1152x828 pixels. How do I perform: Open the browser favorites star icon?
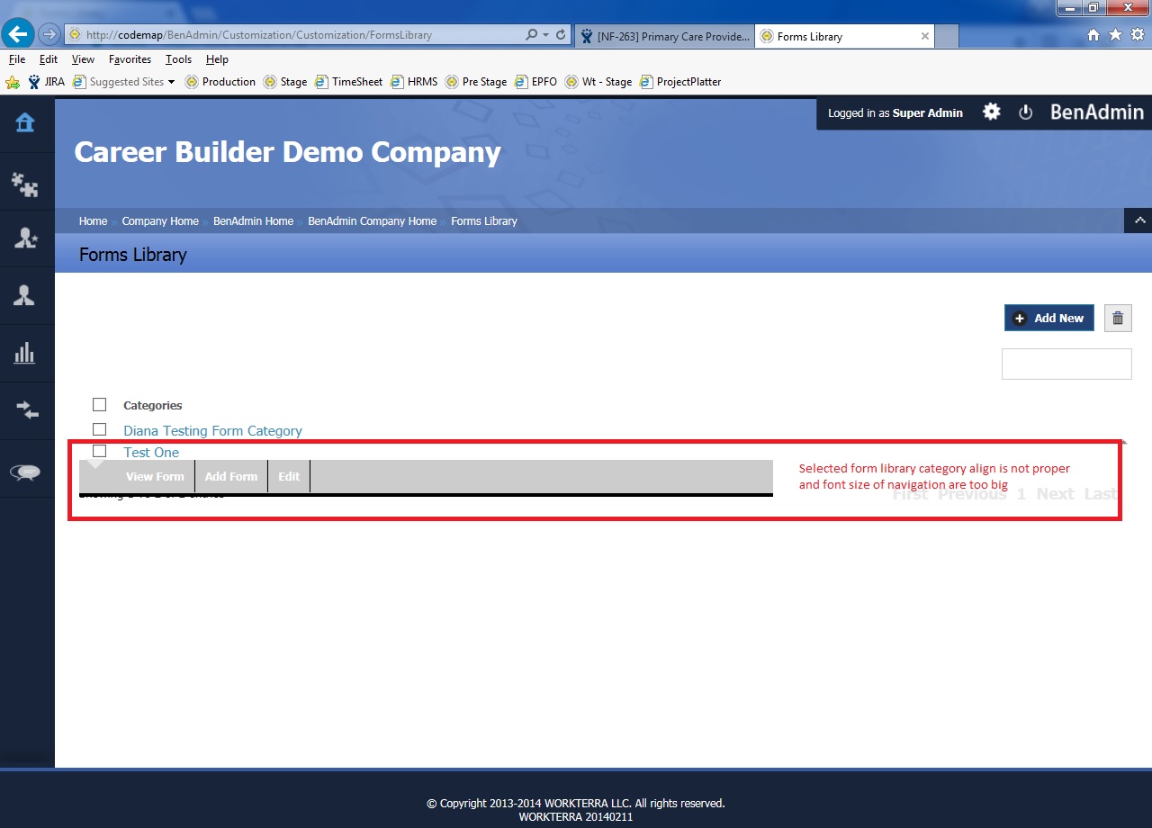pyautogui.click(x=1115, y=35)
